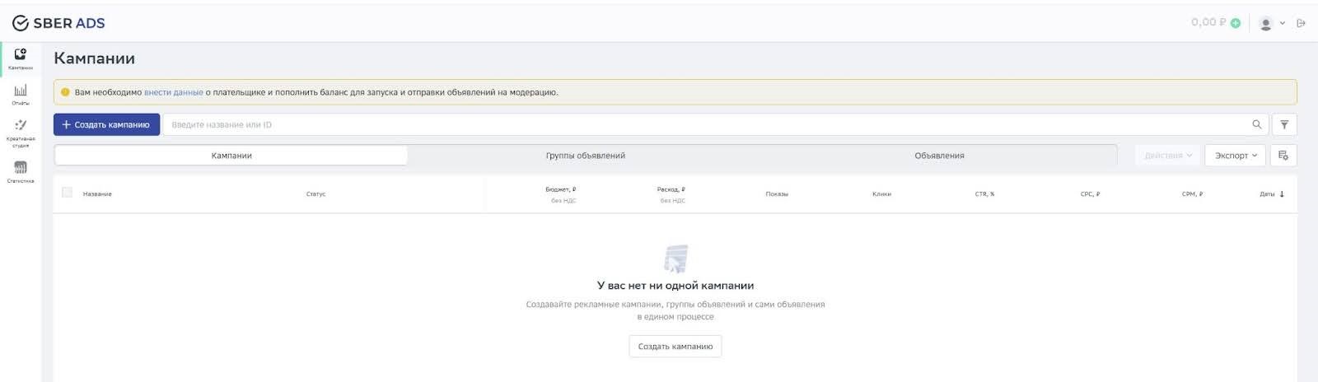The width and height of the screenshot is (1318, 382).
Task: Open the Действия dropdown
Action: [1168, 155]
